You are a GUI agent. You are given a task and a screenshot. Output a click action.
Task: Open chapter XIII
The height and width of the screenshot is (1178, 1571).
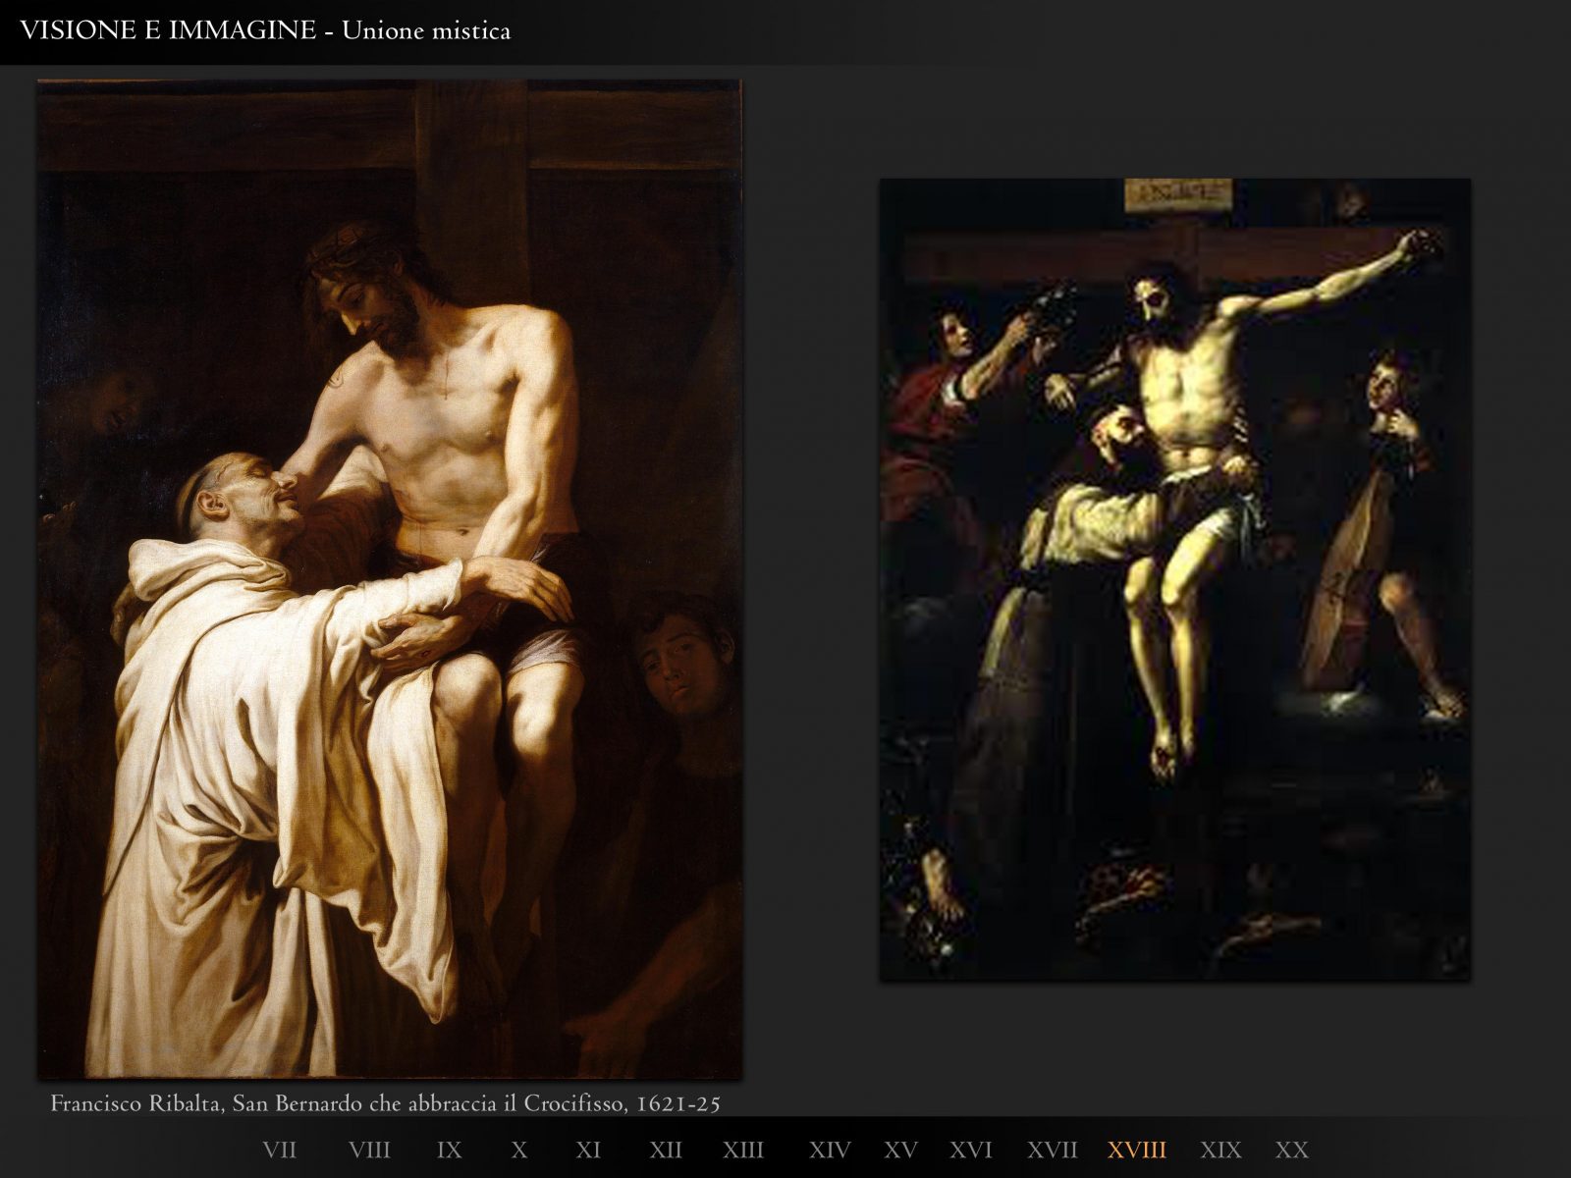click(743, 1150)
